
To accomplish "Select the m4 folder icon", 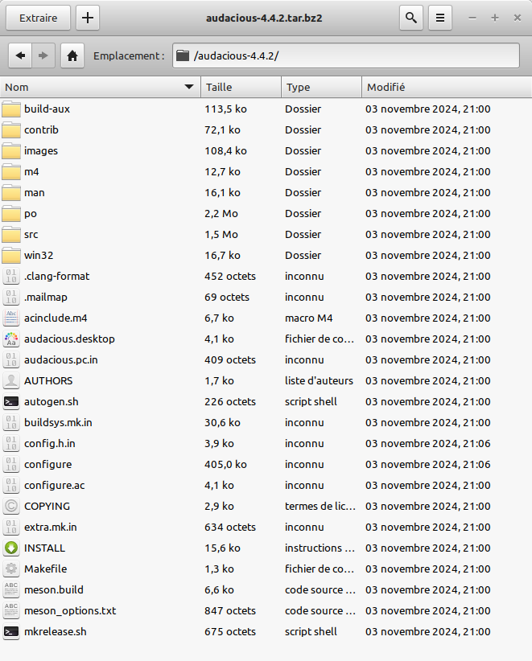I will tap(11, 172).
